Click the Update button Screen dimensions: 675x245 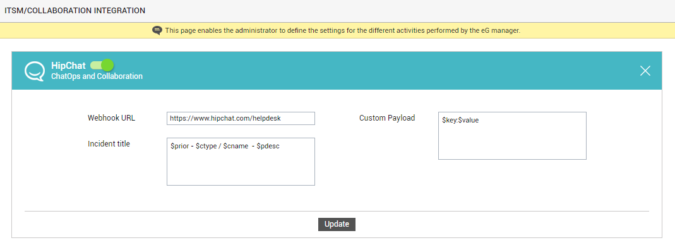tap(337, 224)
